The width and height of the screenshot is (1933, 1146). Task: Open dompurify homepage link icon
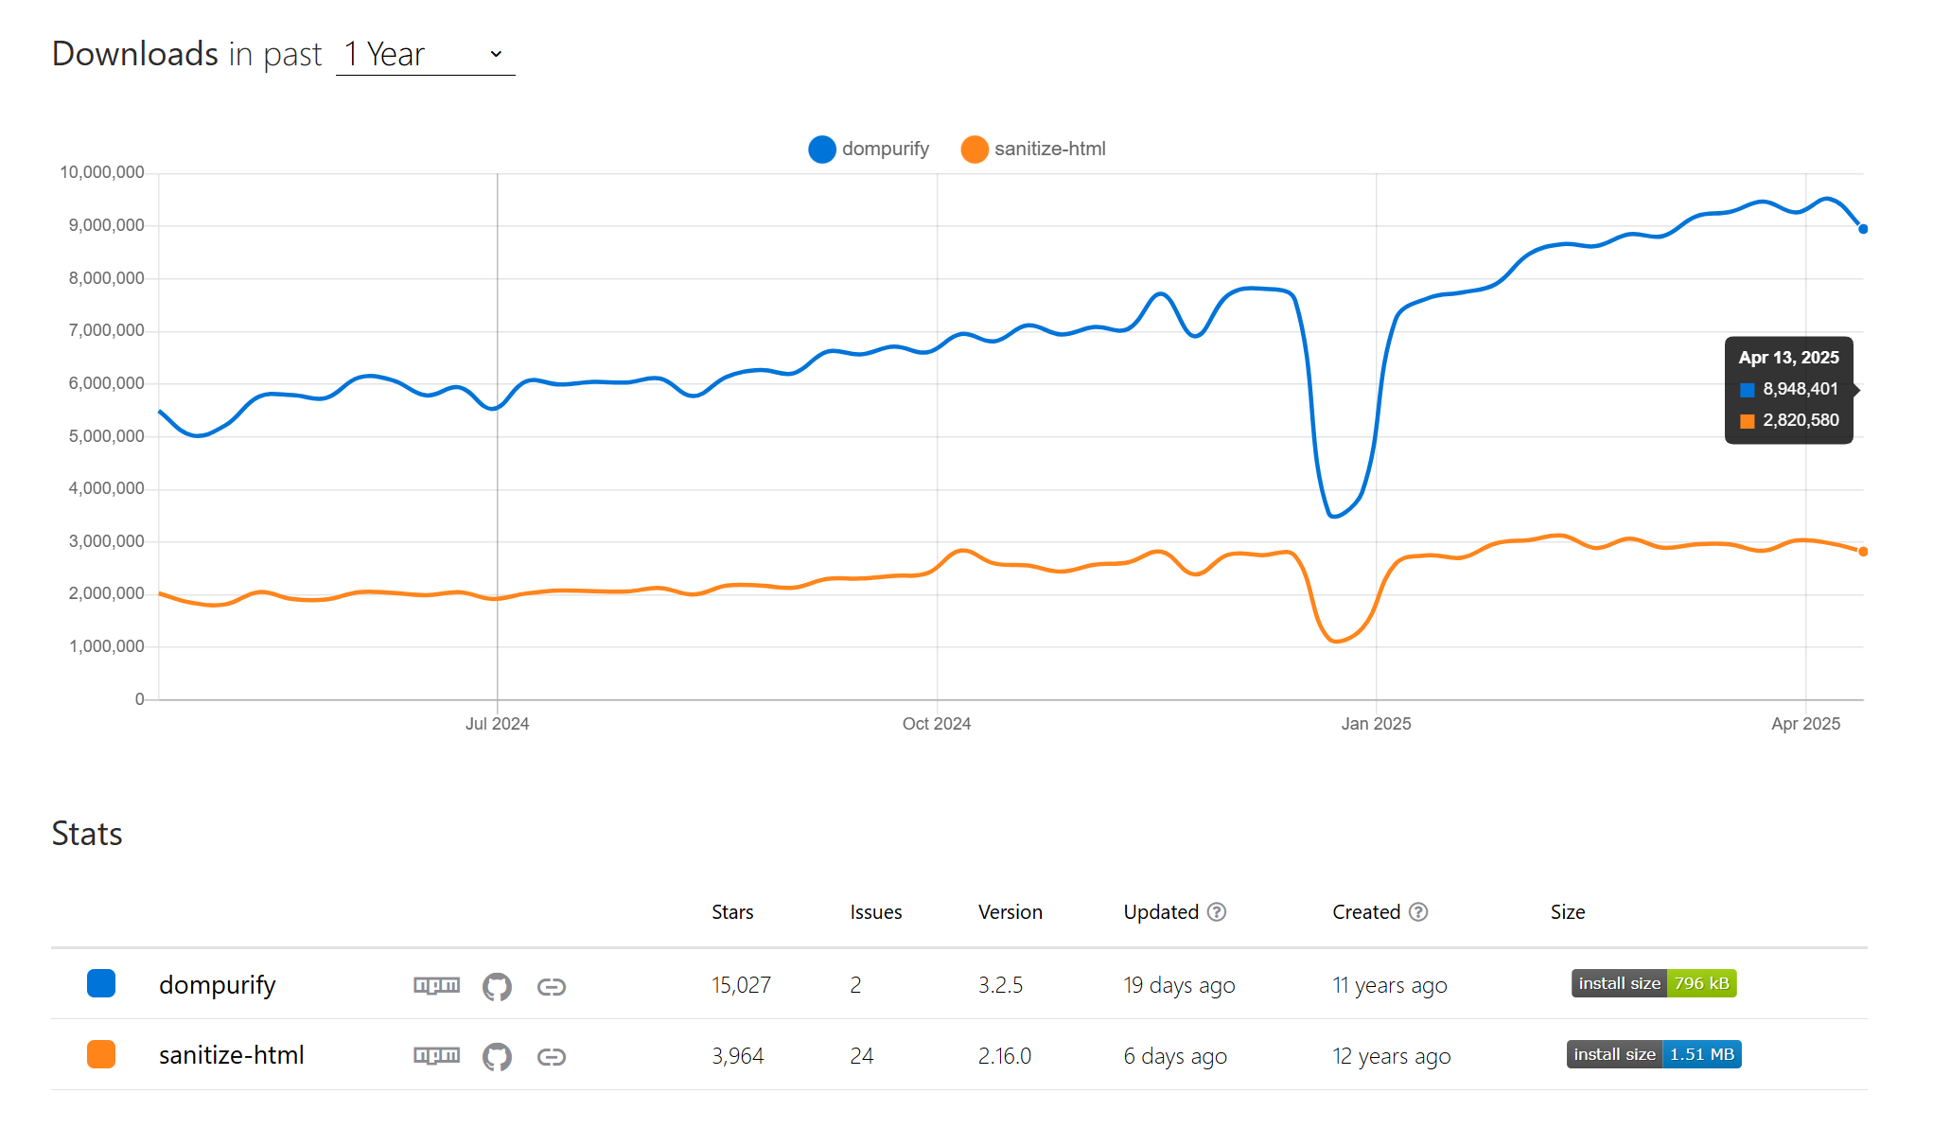(551, 987)
